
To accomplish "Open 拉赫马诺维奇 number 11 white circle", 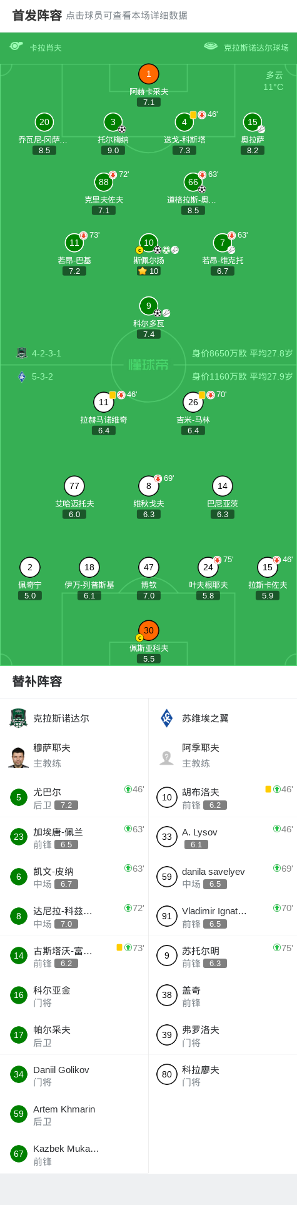I will [x=104, y=402].
